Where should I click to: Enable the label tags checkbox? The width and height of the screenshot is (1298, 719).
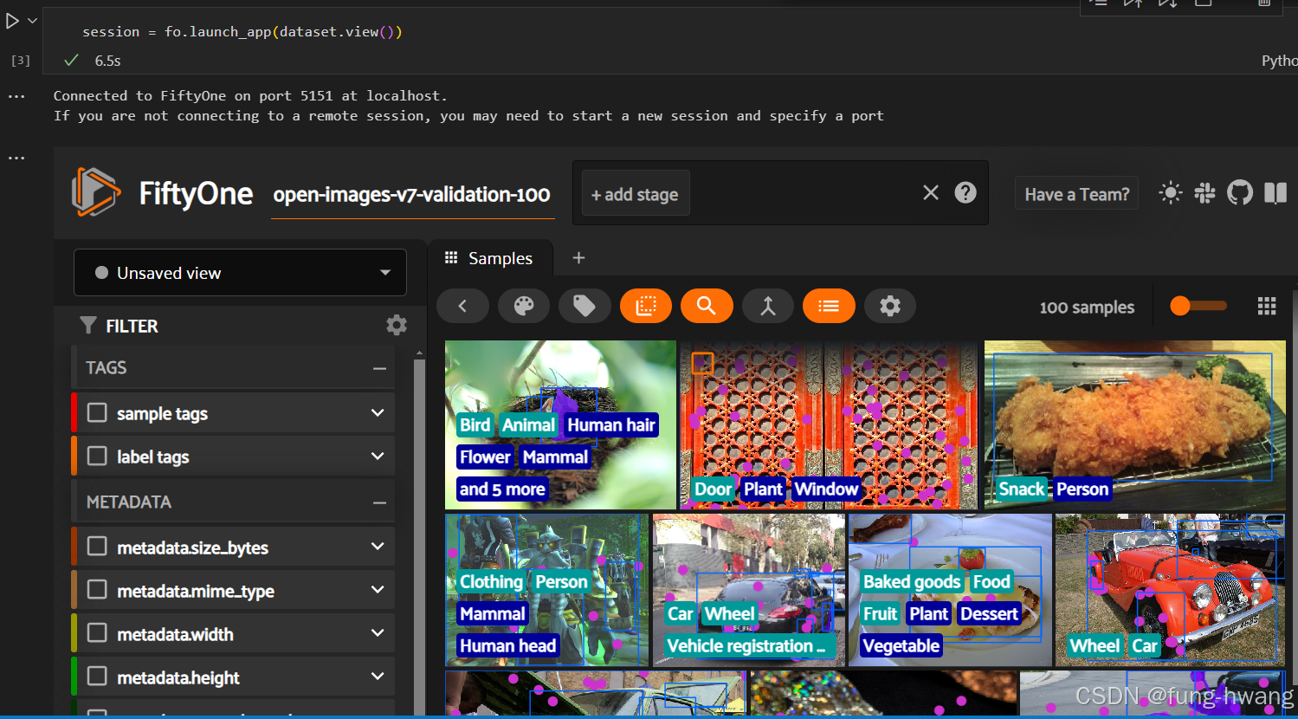97,456
